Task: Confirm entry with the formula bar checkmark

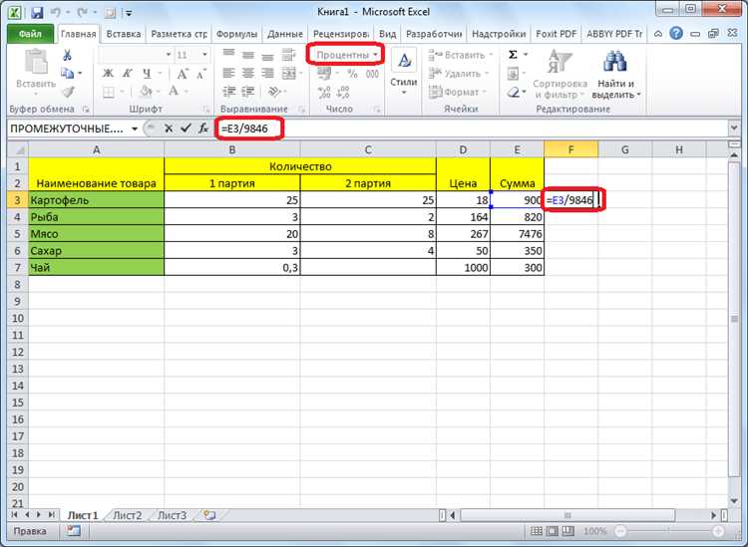Action: 185,129
